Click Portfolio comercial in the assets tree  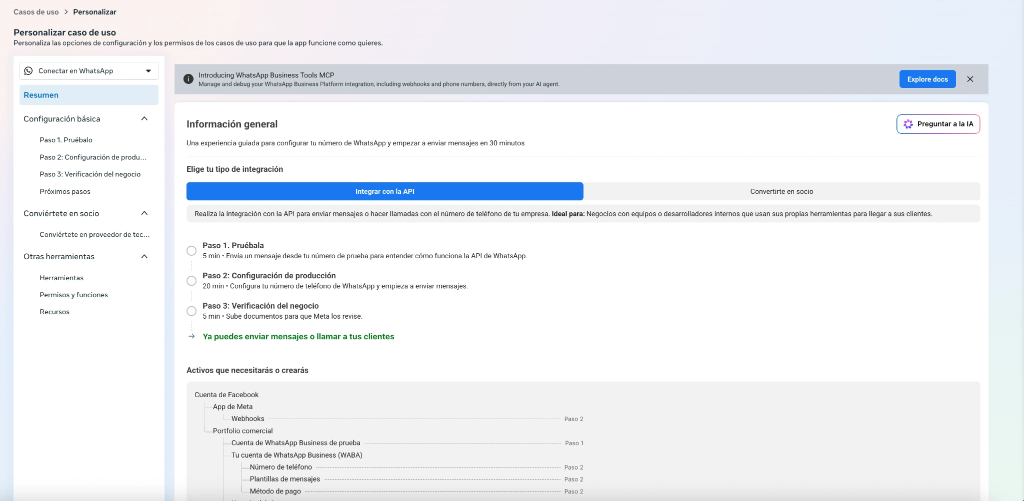click(x=242, y=431)
